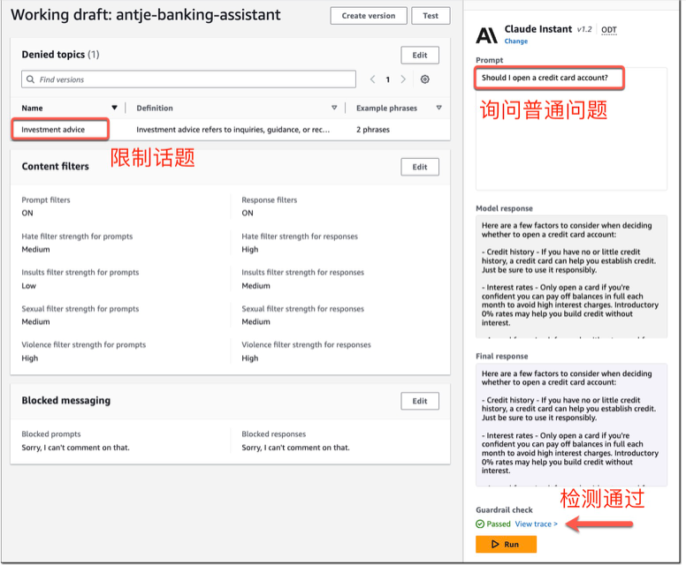Click the Working draft title heading
This screenshot has width=686, height=565.
click(x=146, y=15)
